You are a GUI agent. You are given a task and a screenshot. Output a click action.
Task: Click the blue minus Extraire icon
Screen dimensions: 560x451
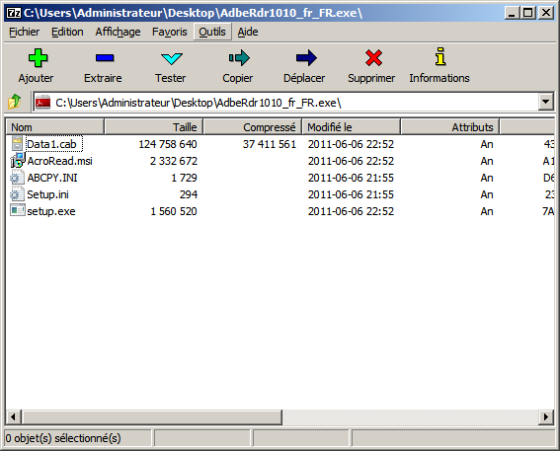pos(105,58)
